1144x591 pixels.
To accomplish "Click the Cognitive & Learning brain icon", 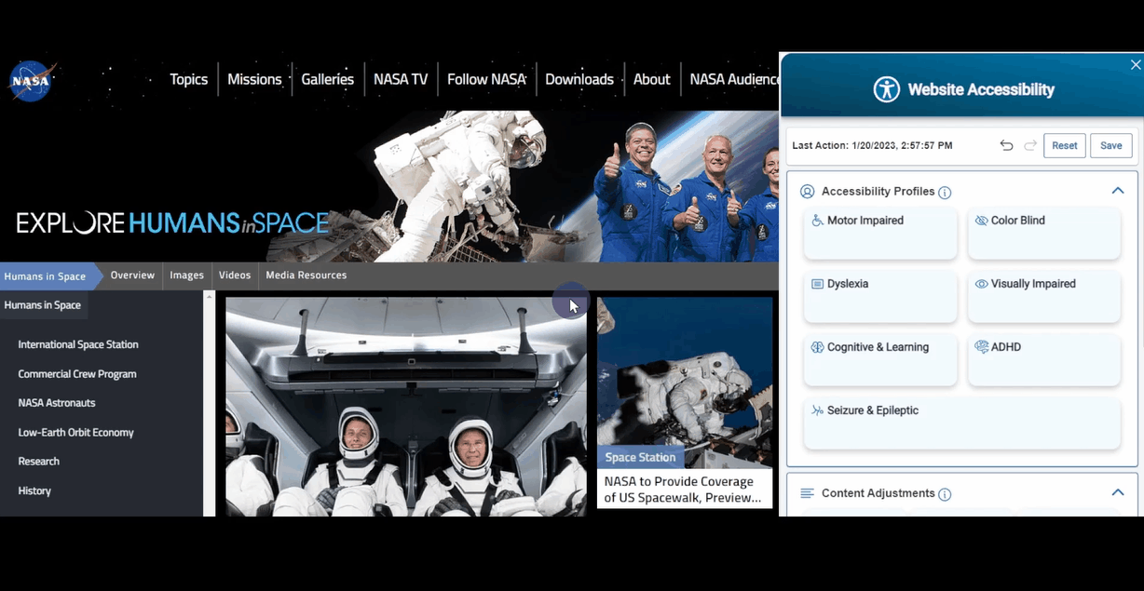I will click(817, 347).
